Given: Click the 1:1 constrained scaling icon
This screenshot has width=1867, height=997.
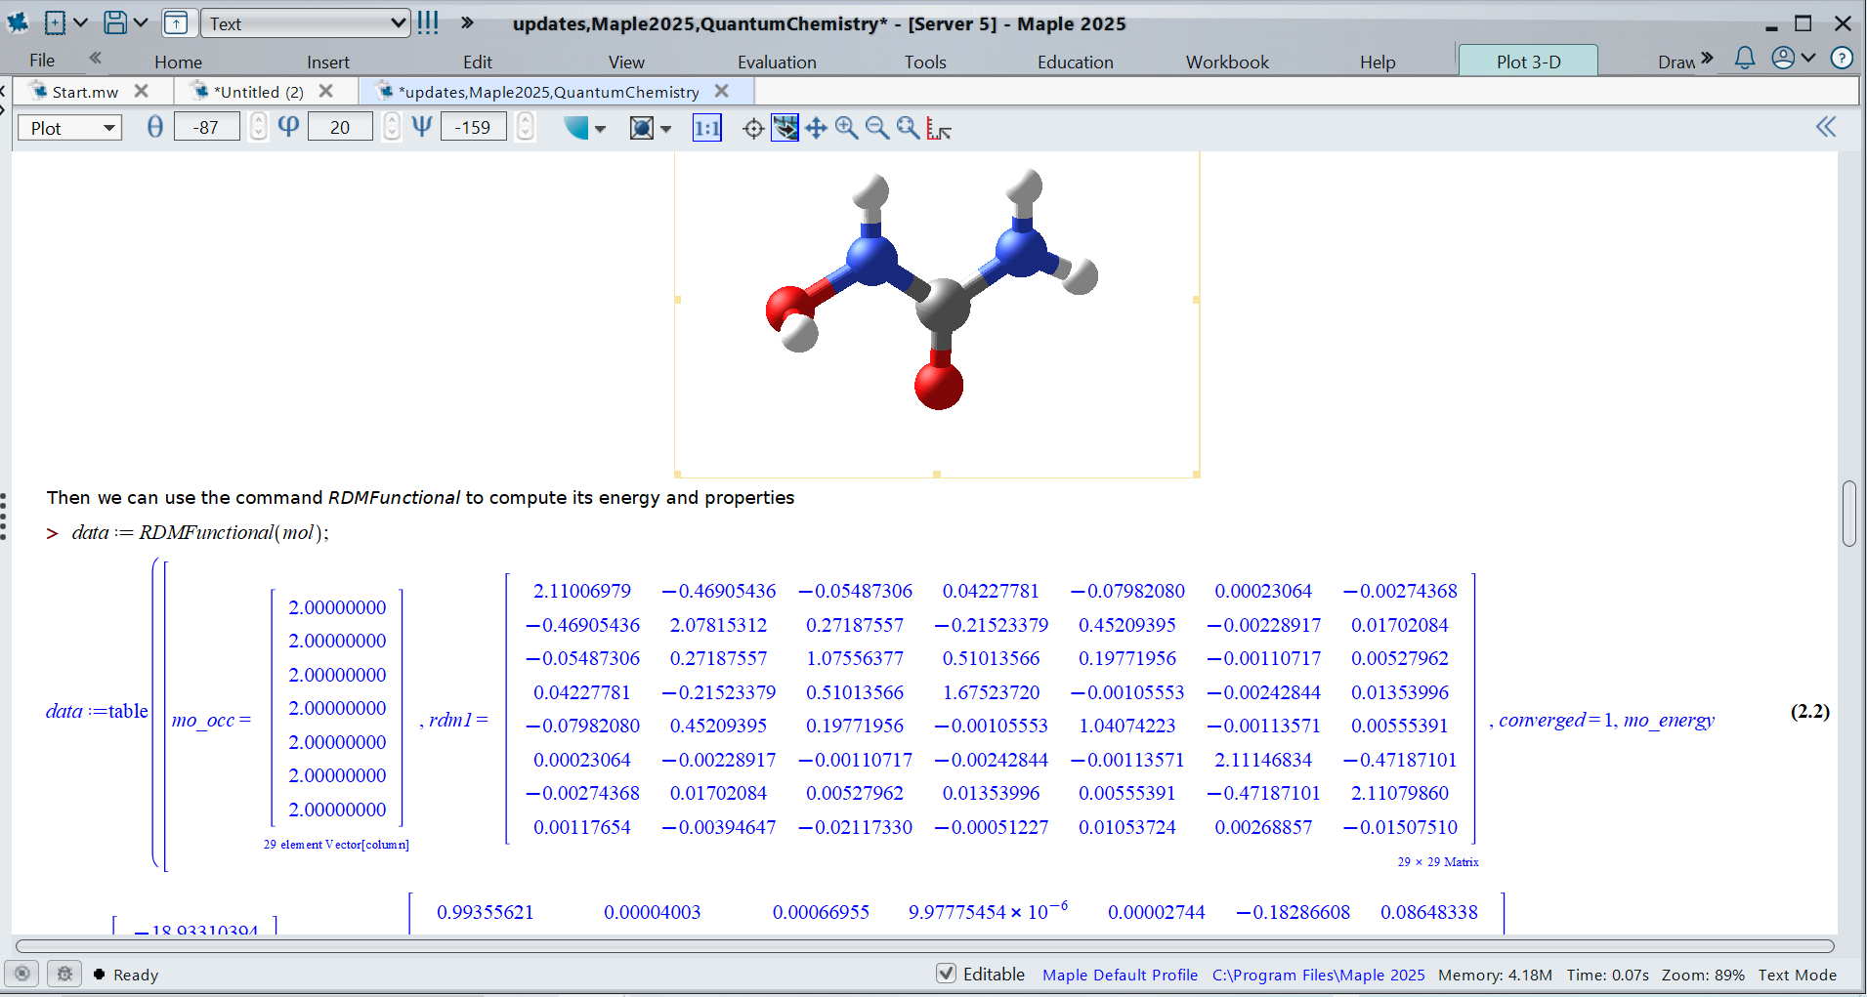Looking at the screenshot, I should 706,127.
